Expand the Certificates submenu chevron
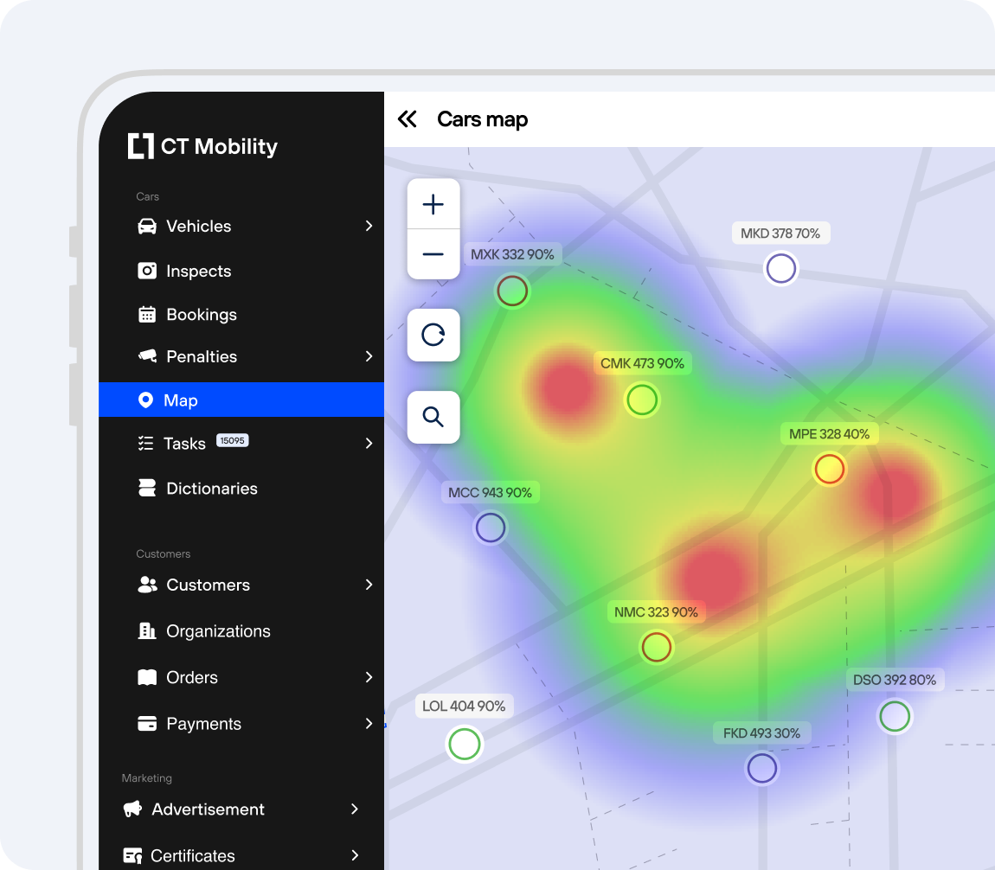Screen dimensions: 995x870 point(355,855)
